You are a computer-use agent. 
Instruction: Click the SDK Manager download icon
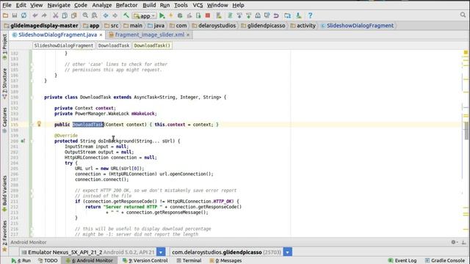[x=299, y=15]
